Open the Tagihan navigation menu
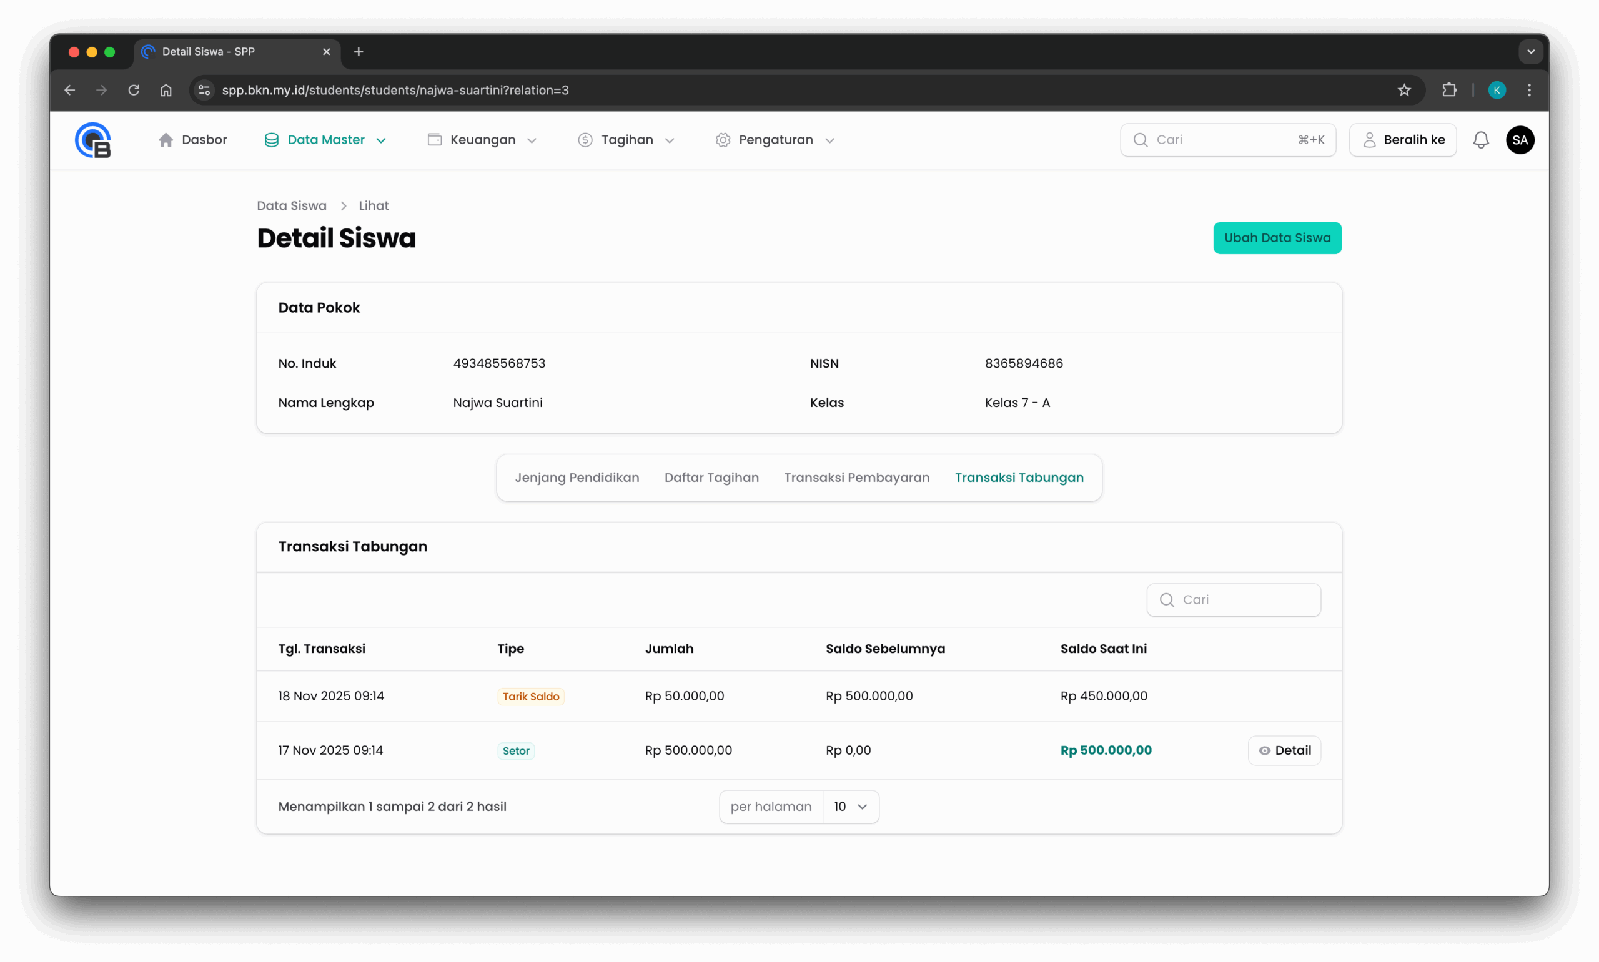Image resolution: width=1599 pixels, height=962 pixels. (x=626, y=140)
